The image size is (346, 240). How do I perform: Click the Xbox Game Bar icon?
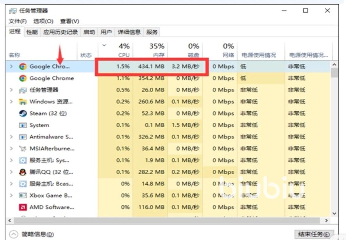click(x=23, y=195)
